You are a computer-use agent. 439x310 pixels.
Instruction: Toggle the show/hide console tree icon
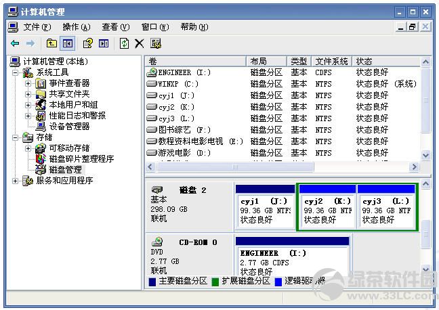pyautogui.click(x=67, y=43)
